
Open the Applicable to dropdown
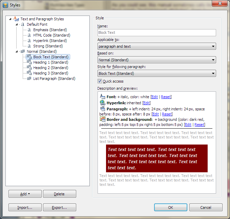click(156, 46)
